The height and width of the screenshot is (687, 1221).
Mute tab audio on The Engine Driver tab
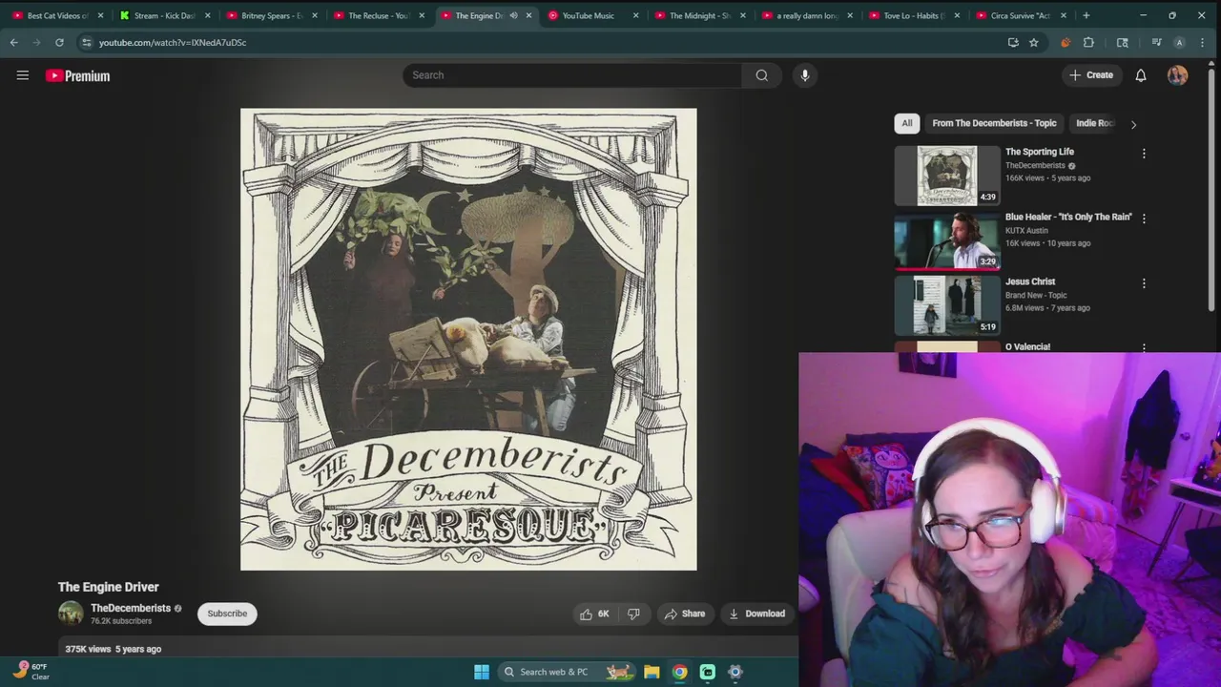click(x=513, y=15)
